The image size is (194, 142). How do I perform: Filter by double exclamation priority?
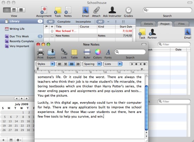[x=123, y=22]
